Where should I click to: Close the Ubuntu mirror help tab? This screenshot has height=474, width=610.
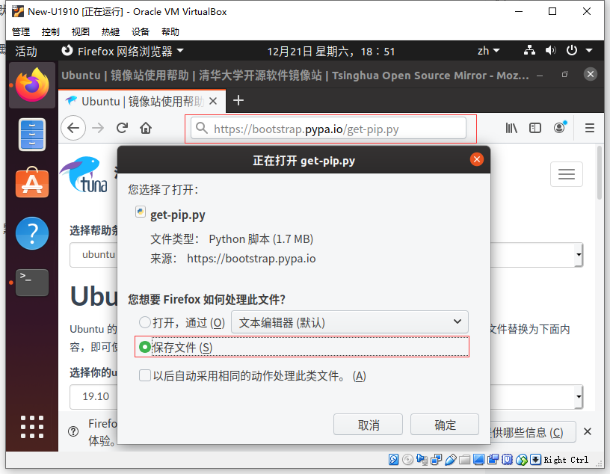213,101
